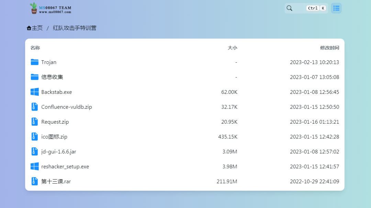The image size is (371, 208).
Task: Click the 435.15K size value
Action: pyautogui.click(x=228, y=137)
